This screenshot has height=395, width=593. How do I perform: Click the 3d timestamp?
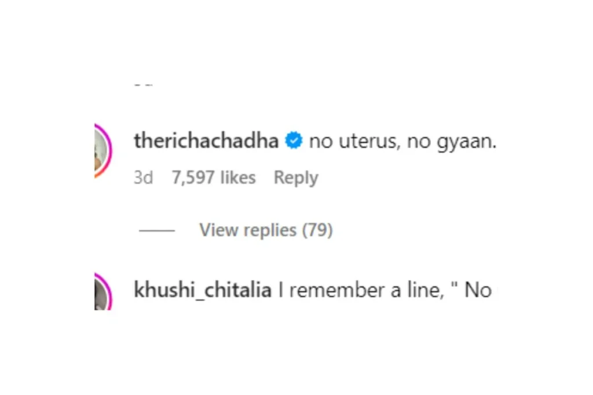pyautogui.click(x=144, y=178)
